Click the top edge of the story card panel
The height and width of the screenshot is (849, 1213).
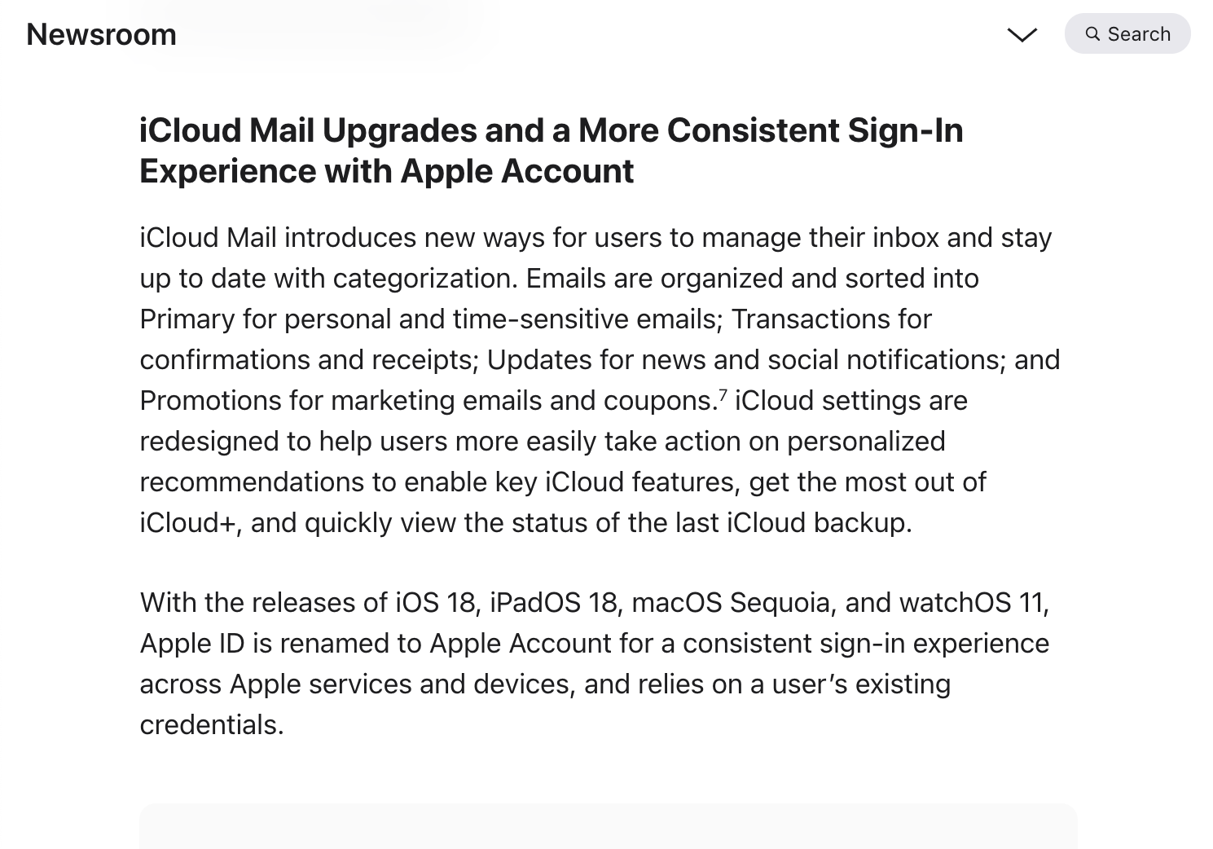pyautogui.click(x=606, y=808)
